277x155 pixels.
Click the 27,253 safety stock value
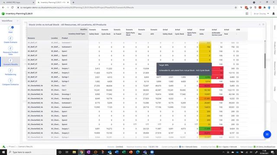[x=97, y=86]
